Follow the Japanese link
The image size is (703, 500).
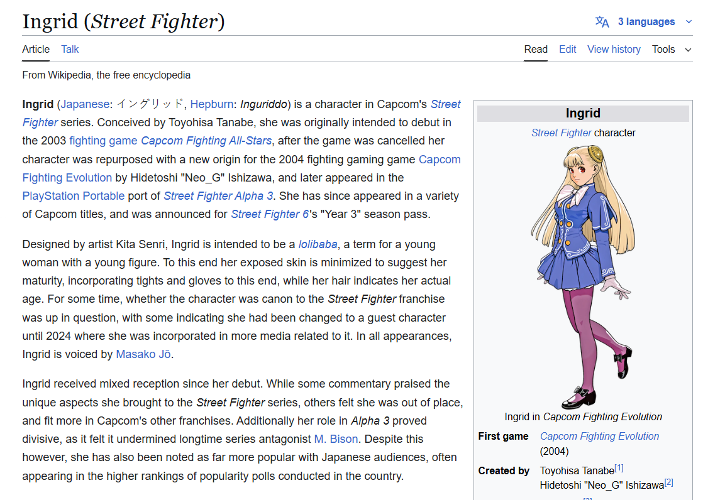(x=85, y=104)
